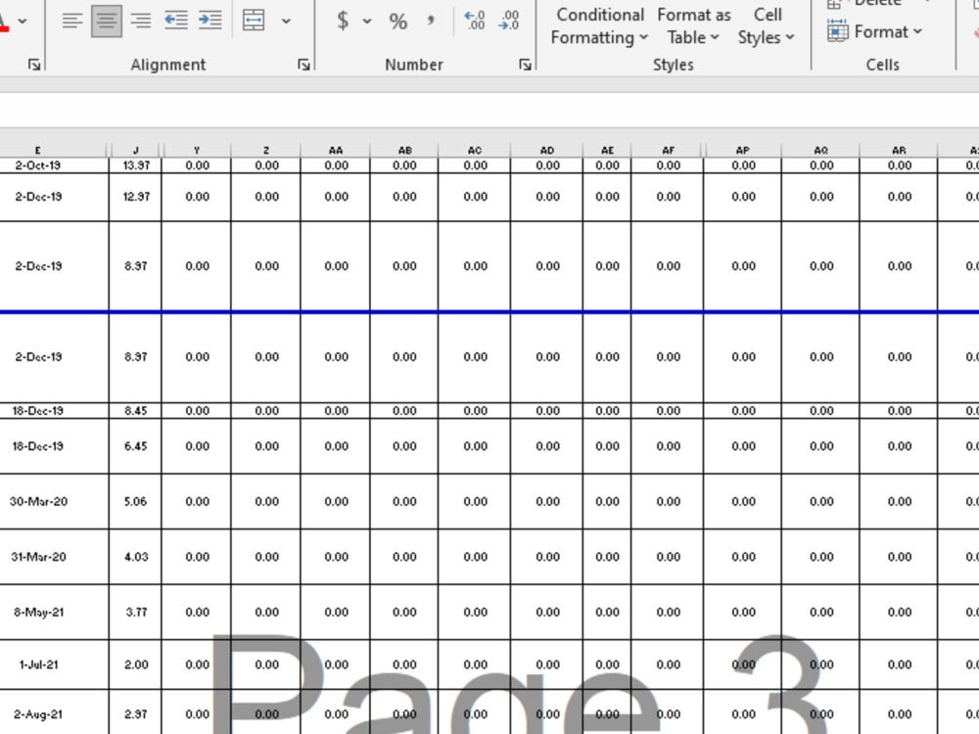This screenshot has height=734, width=979.
Task: Apply Accounting Number Format dollar icon
Action: tap(342, 21)
